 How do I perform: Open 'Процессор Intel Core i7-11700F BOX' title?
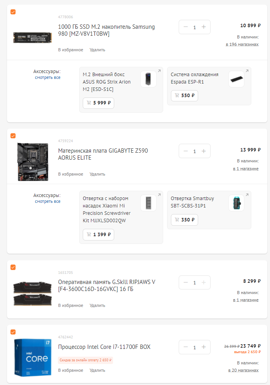click(104, 347)
